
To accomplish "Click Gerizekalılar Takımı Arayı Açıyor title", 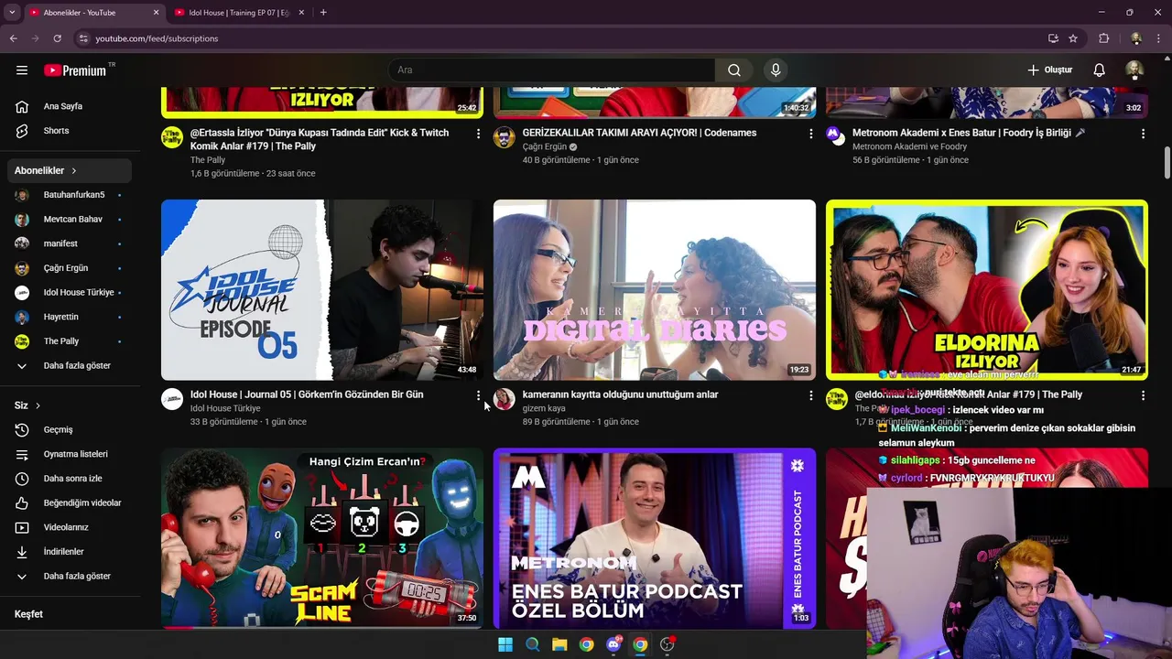I will click(x=639, y=133).
